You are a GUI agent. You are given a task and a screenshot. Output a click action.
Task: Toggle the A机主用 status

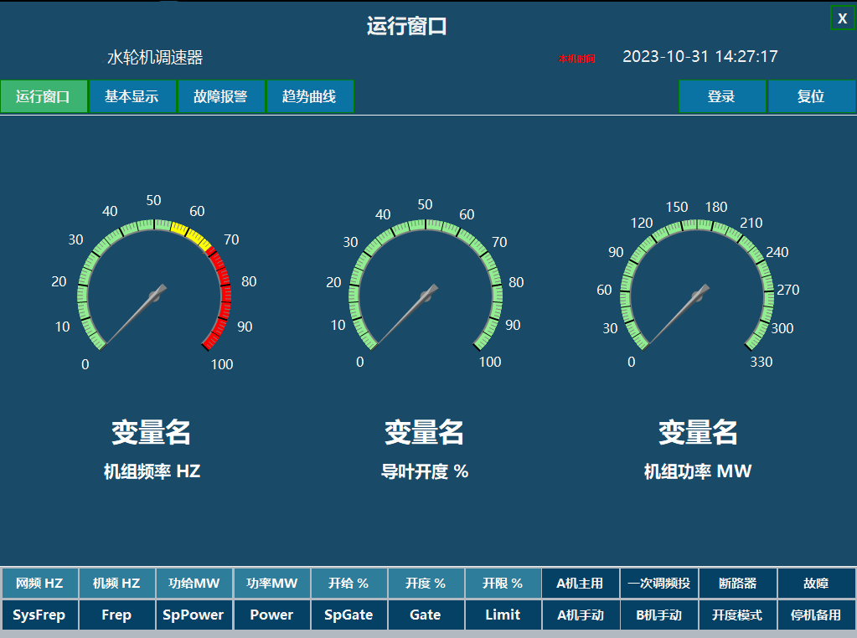580,584
